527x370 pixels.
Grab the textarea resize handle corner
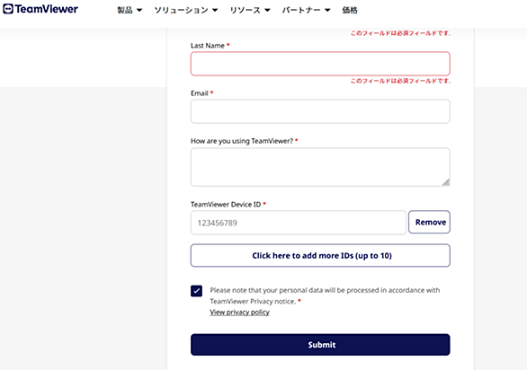446,182
